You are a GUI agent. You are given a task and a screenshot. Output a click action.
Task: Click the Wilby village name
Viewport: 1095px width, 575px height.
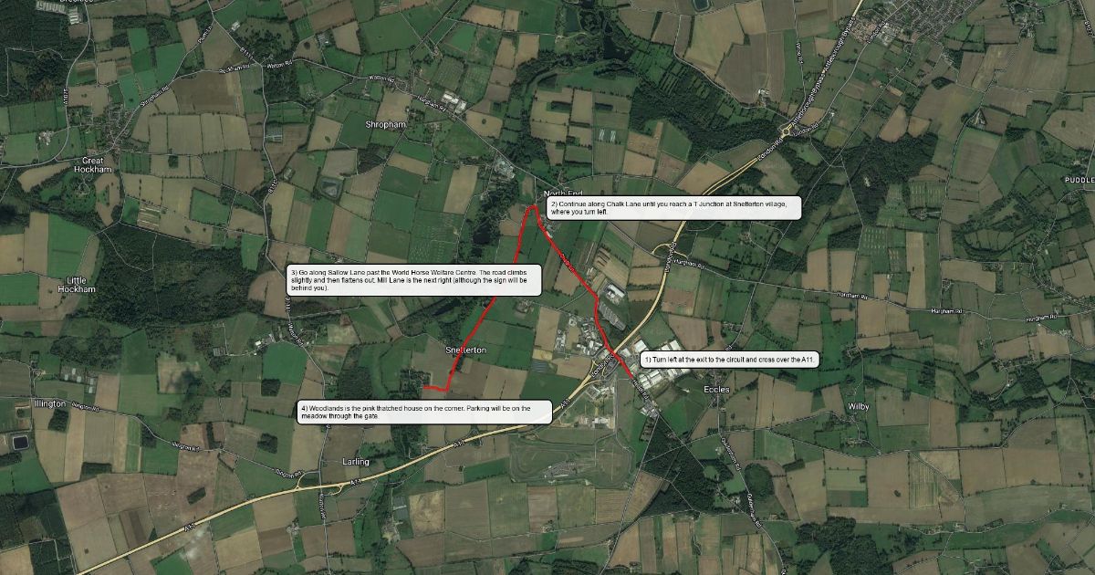859,405
